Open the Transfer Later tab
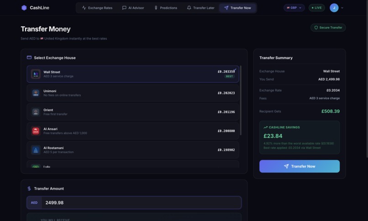 pyautogui.click(x=200, y=8)
